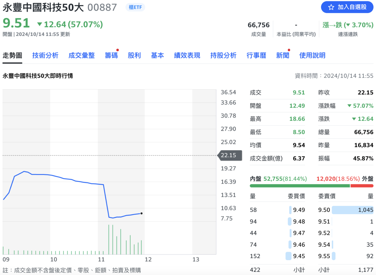This screenshot has width=376, height=275.
Task: Open the 持股分析 tab
Action: [x=223, y=55]
